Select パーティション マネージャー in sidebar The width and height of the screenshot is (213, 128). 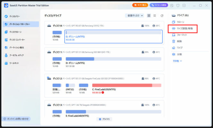click(21, 24)
